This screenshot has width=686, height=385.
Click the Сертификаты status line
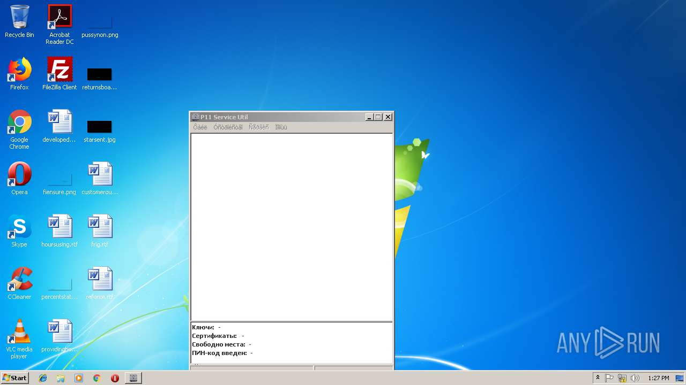pyautogui.click(x=218, y=336)
